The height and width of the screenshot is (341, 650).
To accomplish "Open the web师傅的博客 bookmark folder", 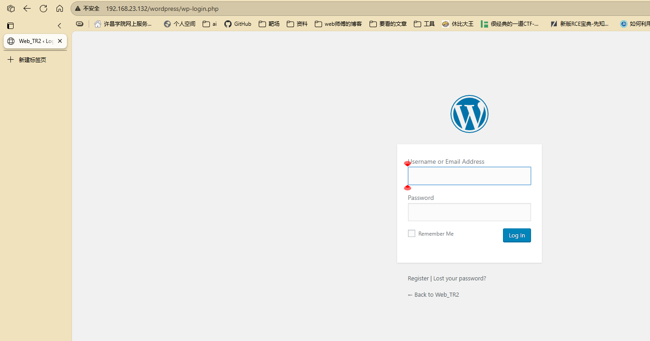I will [338, 24].
